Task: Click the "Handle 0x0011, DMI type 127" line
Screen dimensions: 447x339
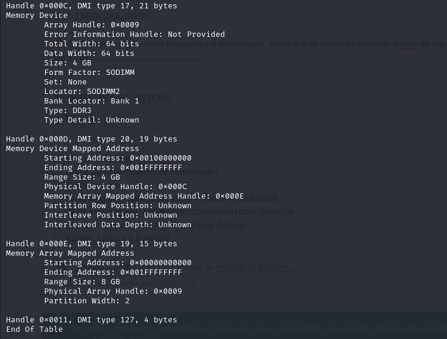Action: (x=91, y=320)
